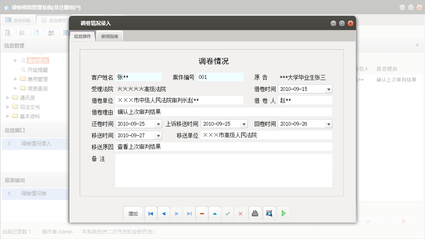The width and height of the screenshot is (425, 239).
Task: Jump to the last record
Action: (x=189, y=213)
